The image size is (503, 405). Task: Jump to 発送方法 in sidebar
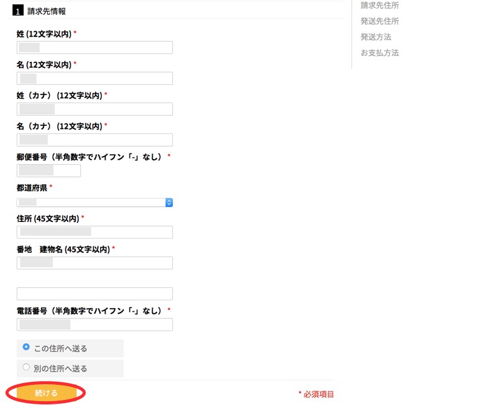(x=375, y=37)
